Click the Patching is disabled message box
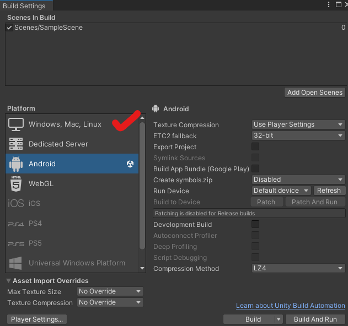This screenshot has width=348, height=326. coord(249,213)
